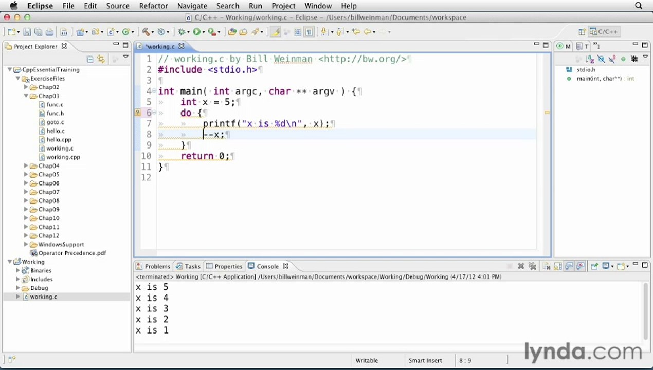Click the Back navigation arrow

(x=367, y=32)
